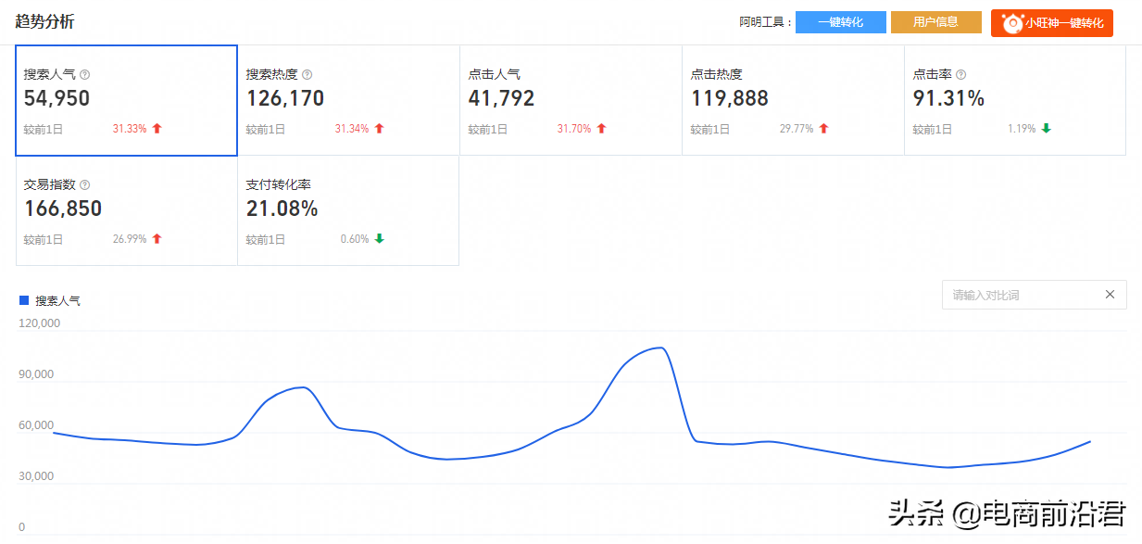Click the blue 搜索人气 legend swatch
This screenshot has width=1142, height=544.
click(x=24, y=300)
